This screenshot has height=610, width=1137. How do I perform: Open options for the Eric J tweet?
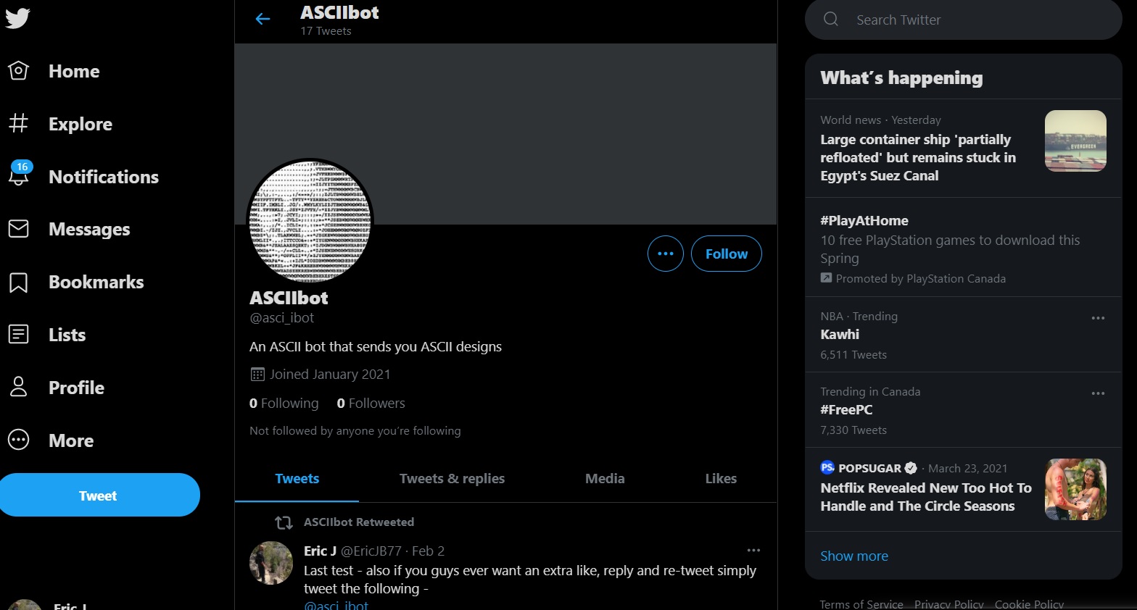[753, 551]
